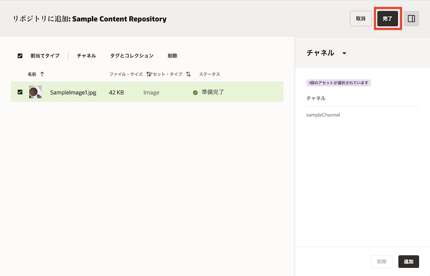Toggle the select-all assets checkbox
This screenshot has height=276, width=430.
coord(20,56)
